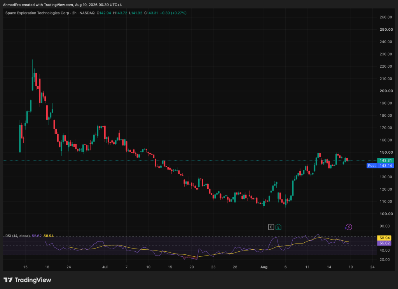Click the white square earnings E marker
Image resolution: width=398 pixels, height=289 pixels.
click(271, 227)
